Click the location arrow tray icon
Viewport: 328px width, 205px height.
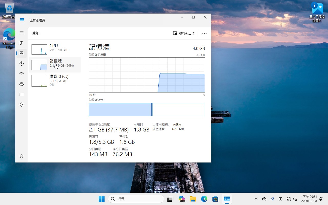point(272,199)
